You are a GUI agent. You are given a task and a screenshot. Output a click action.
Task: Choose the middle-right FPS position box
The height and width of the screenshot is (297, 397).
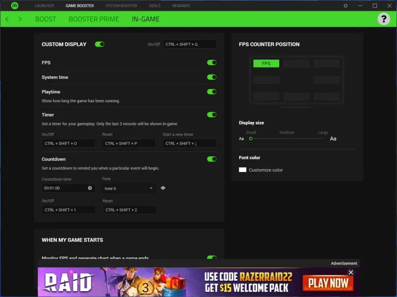point(327,80)
